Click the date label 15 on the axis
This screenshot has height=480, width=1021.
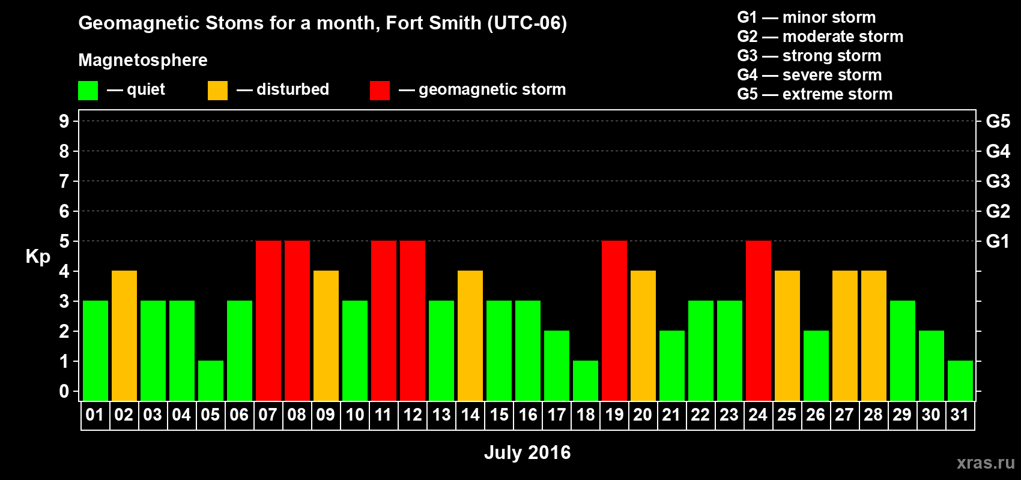point(499,415)
